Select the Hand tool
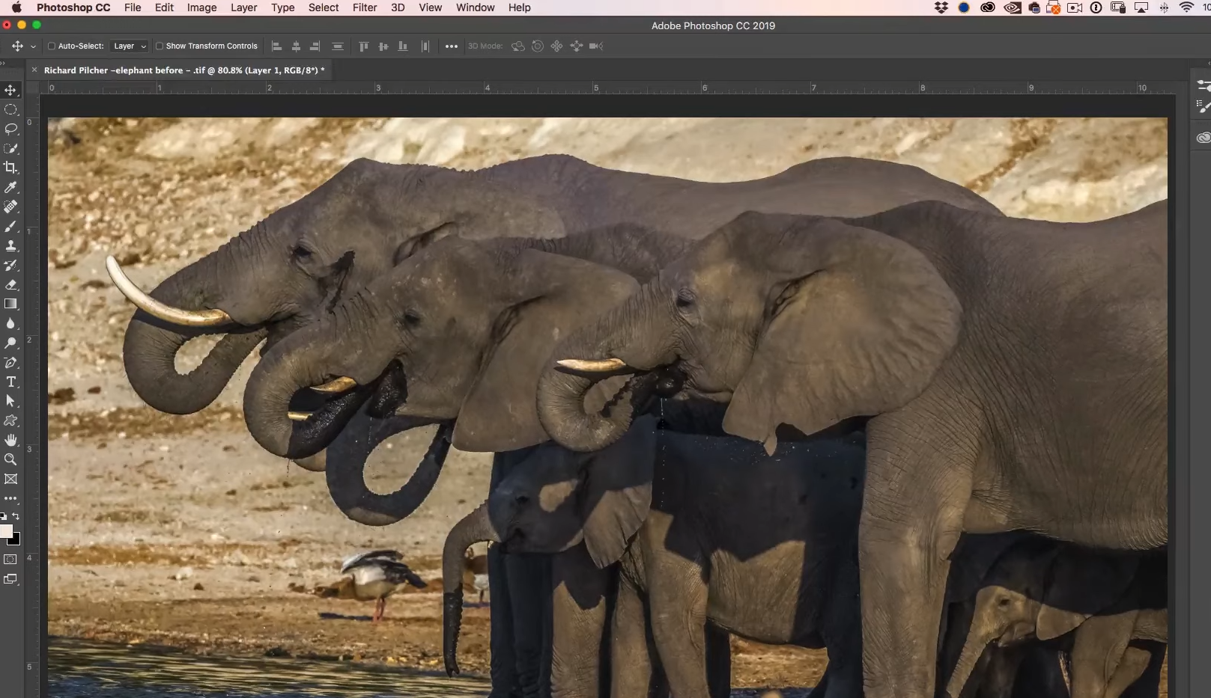1211x698 pixels. [x=11, y=440]
